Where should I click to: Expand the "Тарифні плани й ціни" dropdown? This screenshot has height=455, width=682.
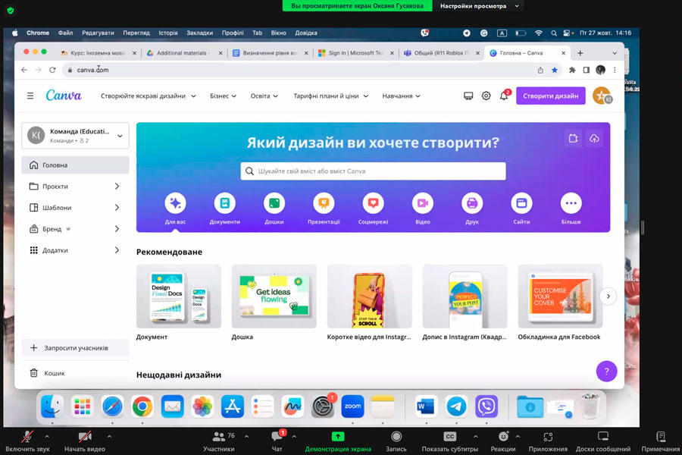[330, 96]
